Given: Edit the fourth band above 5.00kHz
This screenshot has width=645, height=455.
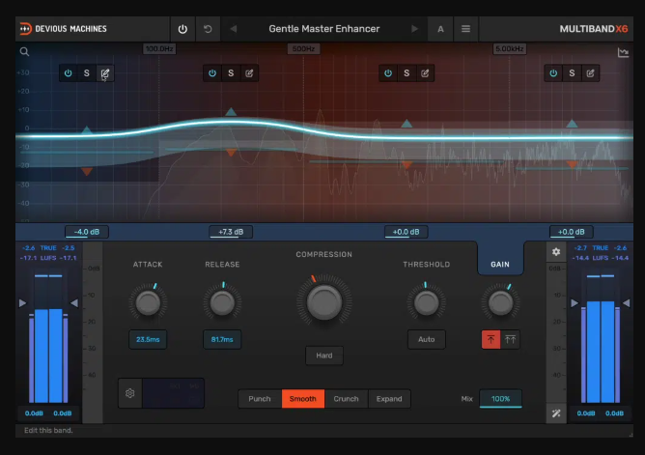Looking at the screenshot, I should (590, 73).
